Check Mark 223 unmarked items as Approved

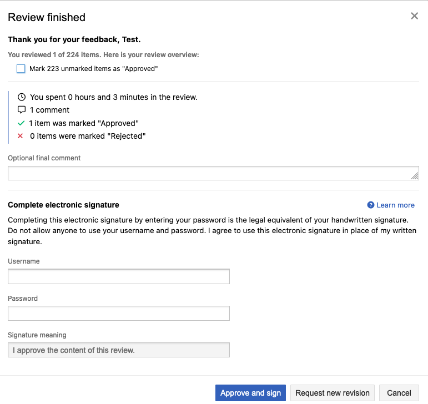21,69
